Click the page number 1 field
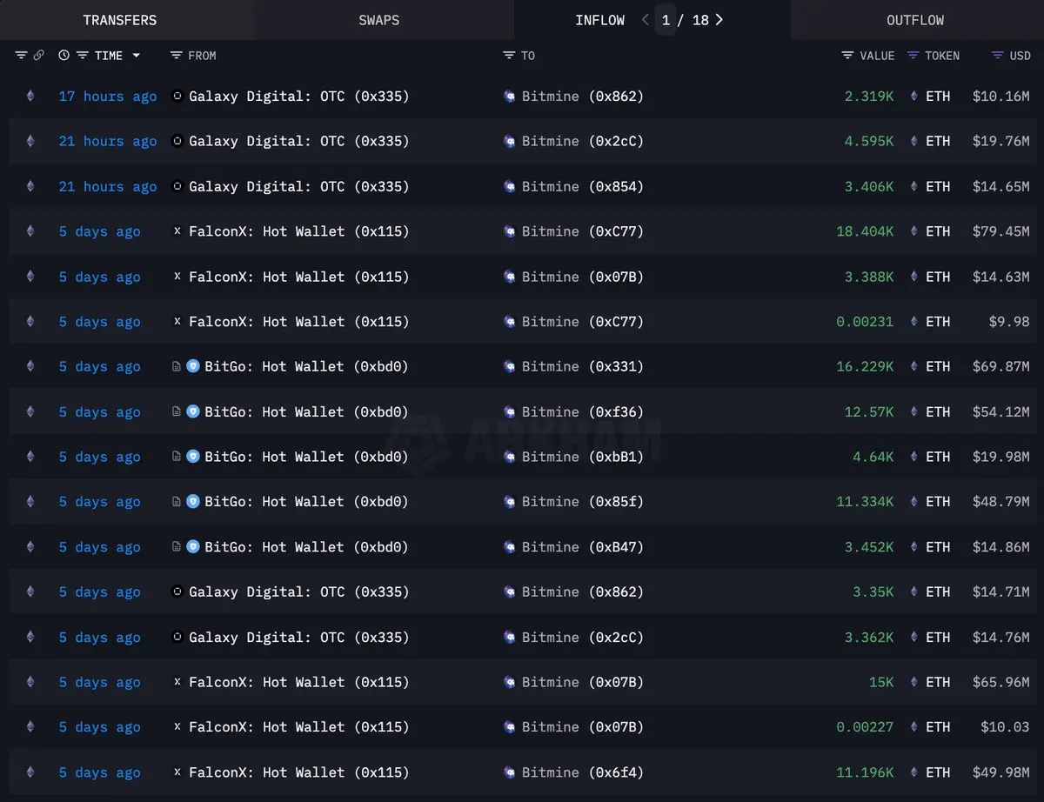 (666, 20)
